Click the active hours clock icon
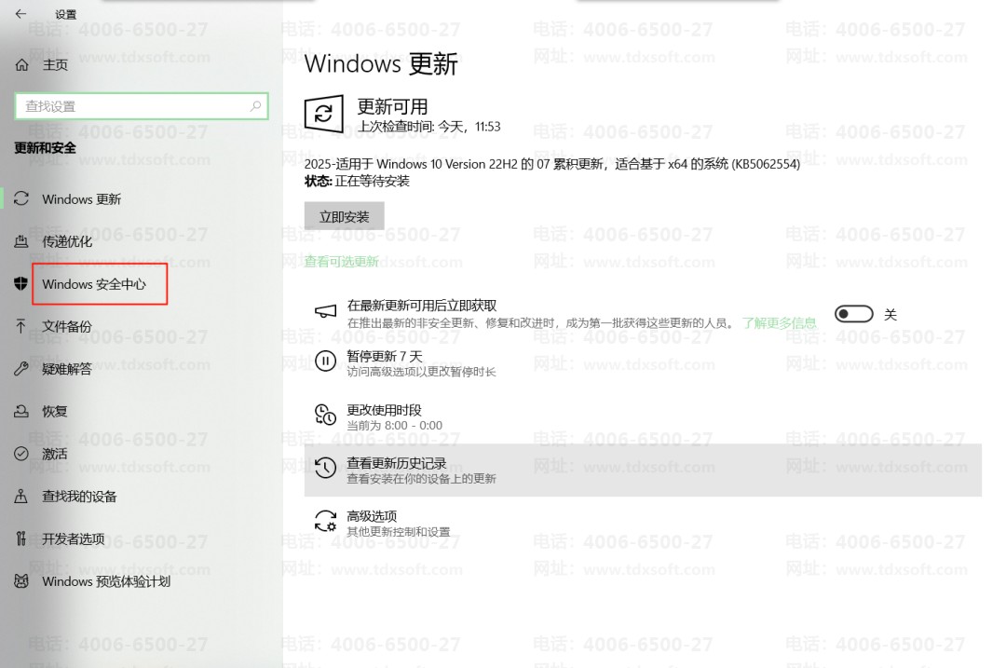 (325, 415)
